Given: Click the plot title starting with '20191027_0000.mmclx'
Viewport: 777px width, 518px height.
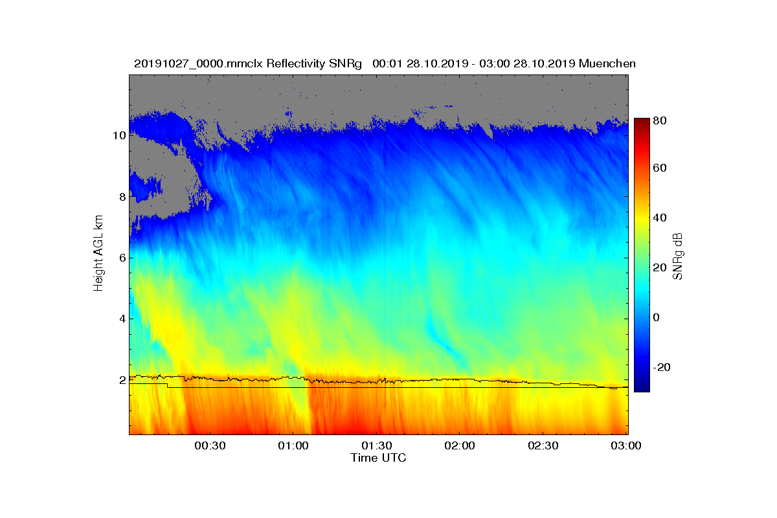Looking at the screenshot, I should [x=385, y=63].
